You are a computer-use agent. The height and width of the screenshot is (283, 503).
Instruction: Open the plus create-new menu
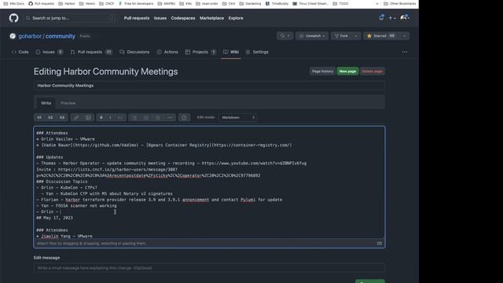pos(391,18)
